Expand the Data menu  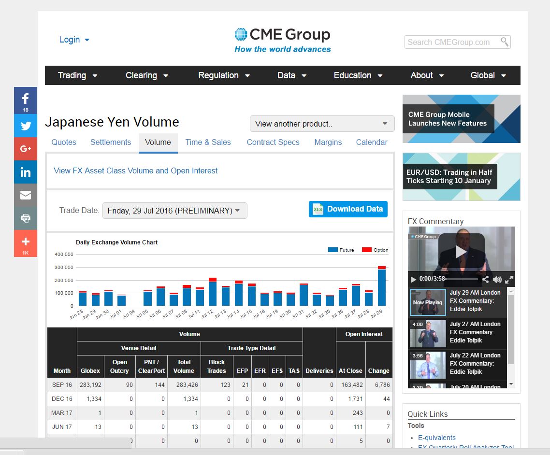coord(292,75)
